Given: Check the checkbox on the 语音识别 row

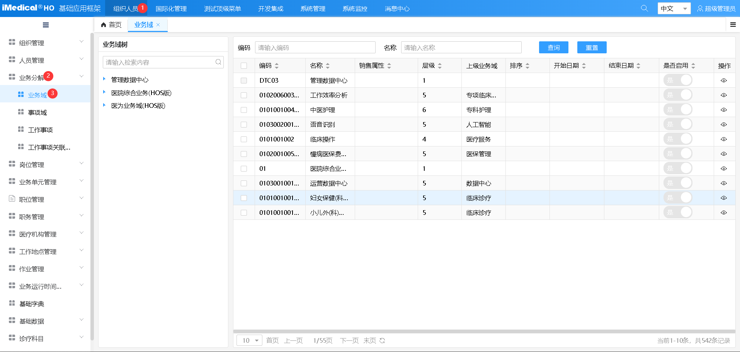Looking at the screenshot, I should pyautogui.click(x=244, y=124).
